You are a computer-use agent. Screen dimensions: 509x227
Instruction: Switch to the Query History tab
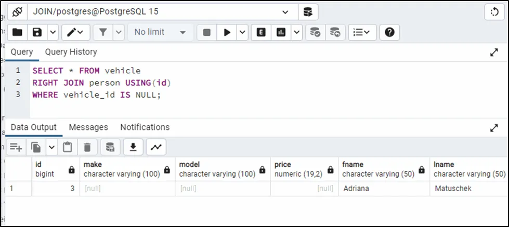click(71, 52)
